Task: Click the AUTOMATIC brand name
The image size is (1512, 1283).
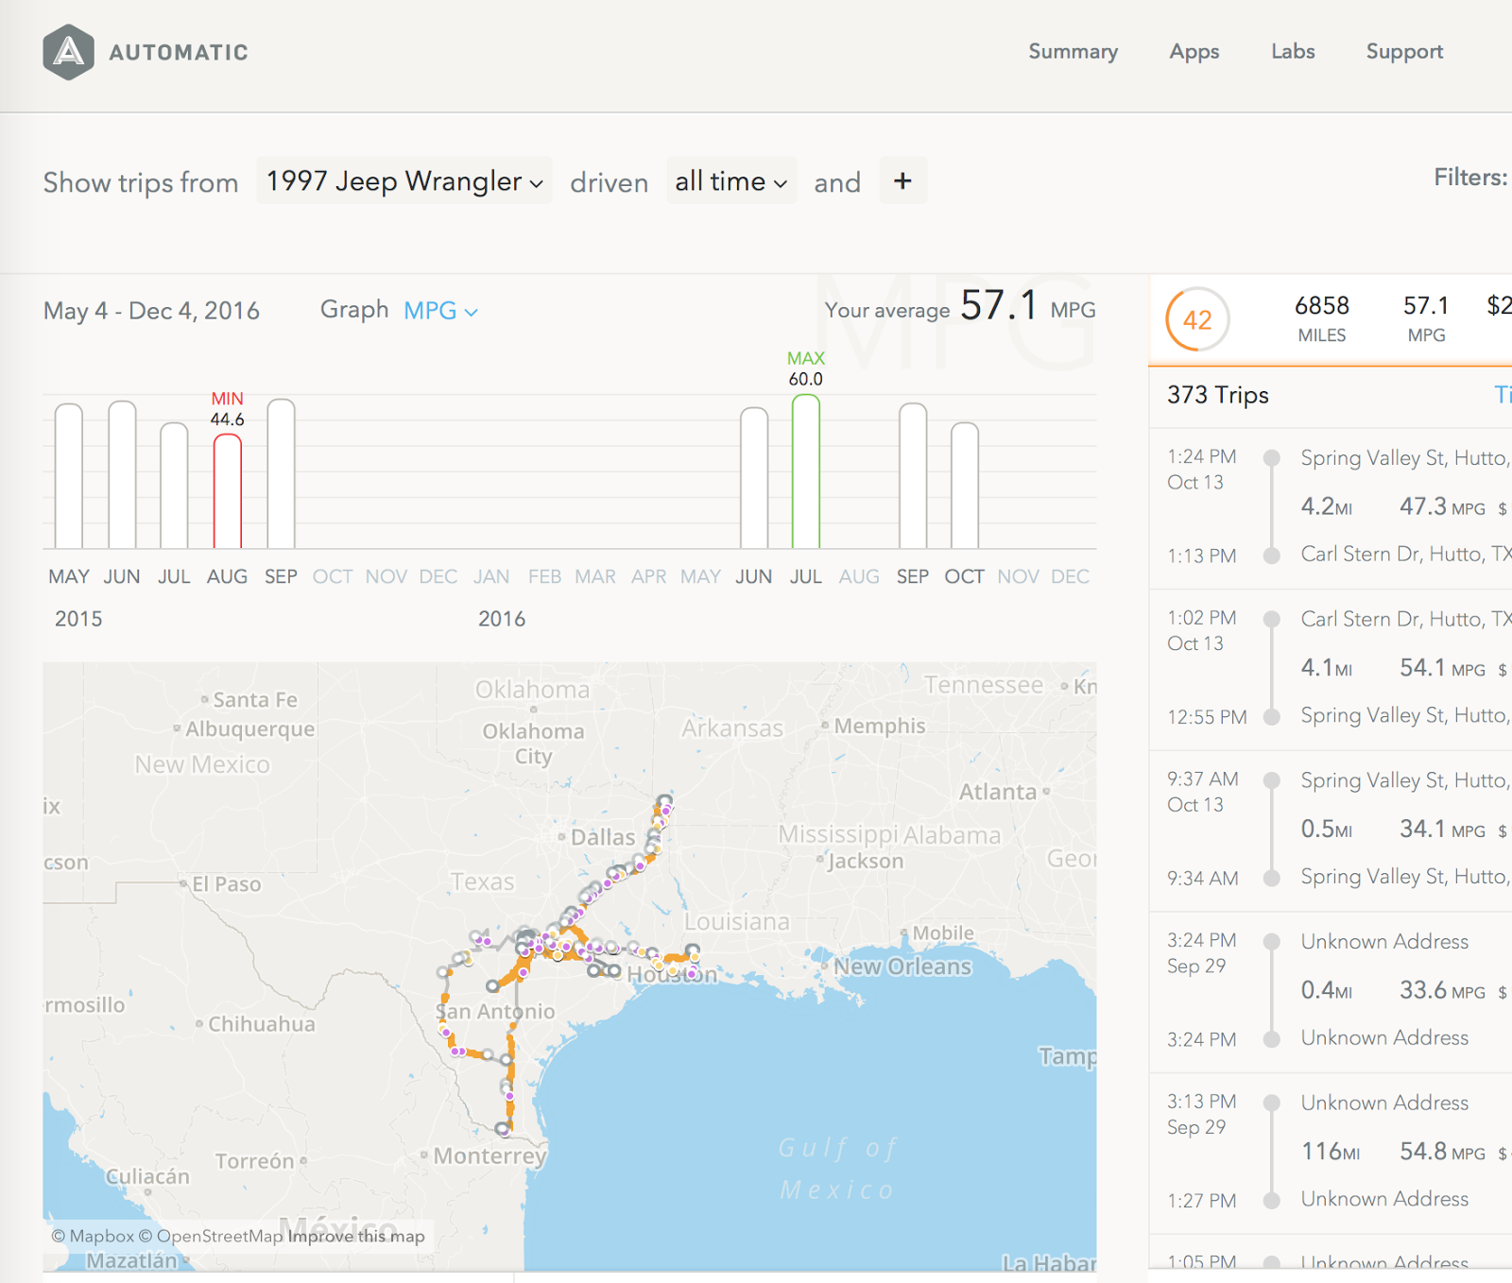Action: point(179,53)
